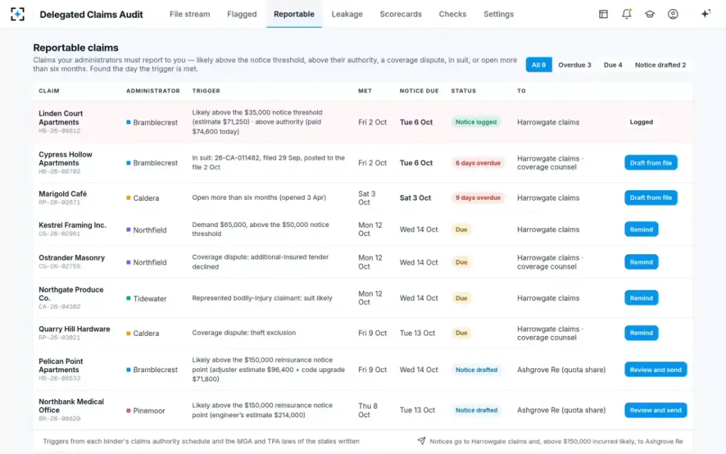726x454 pixels.
Task: Open Linden Court Apartments claim
Action: [x=61, y=117]
